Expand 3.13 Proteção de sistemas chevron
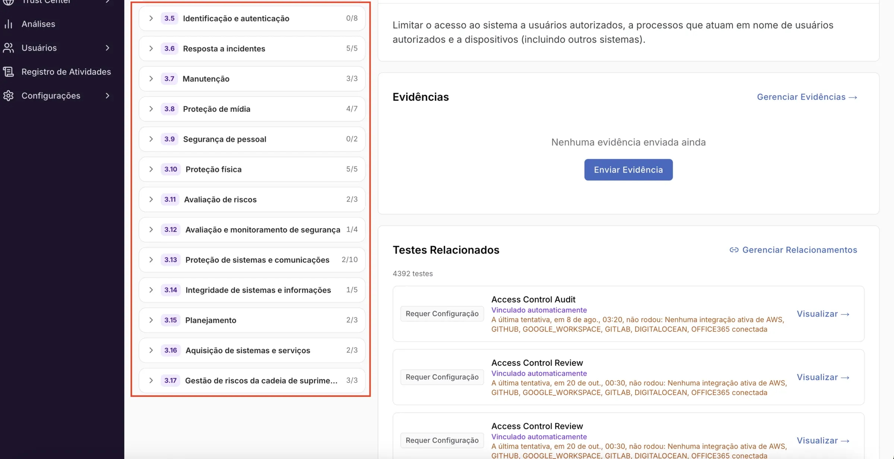This screenshot has width=894, height=459. pyautogui.click(x=151, y=260)
